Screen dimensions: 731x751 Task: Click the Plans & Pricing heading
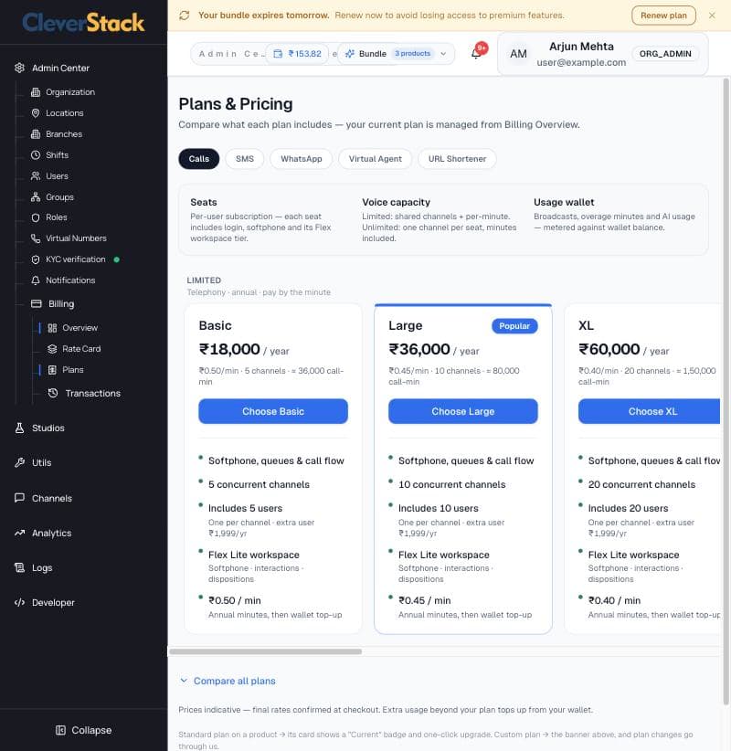[x=236, y=104]
